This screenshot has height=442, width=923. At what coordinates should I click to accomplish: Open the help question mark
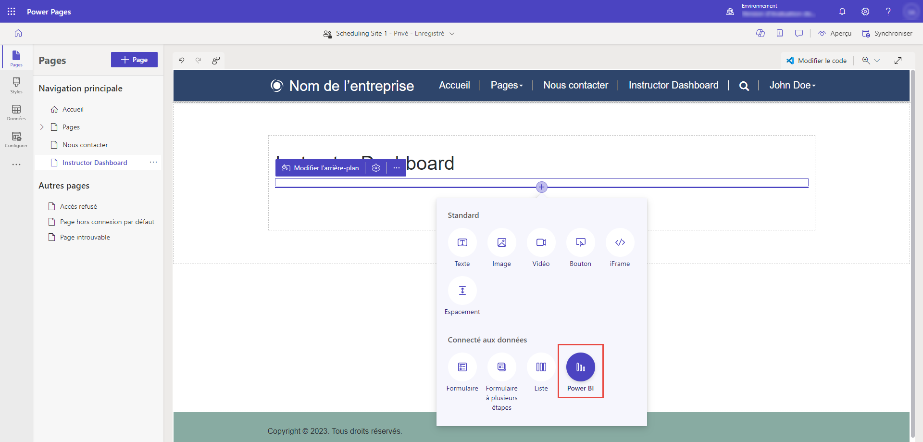[x=888, y=12]
